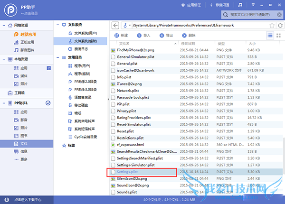Open 语音备忘录 directory
Viewport: 285px width, 204px height.
[x=80, y=97]
